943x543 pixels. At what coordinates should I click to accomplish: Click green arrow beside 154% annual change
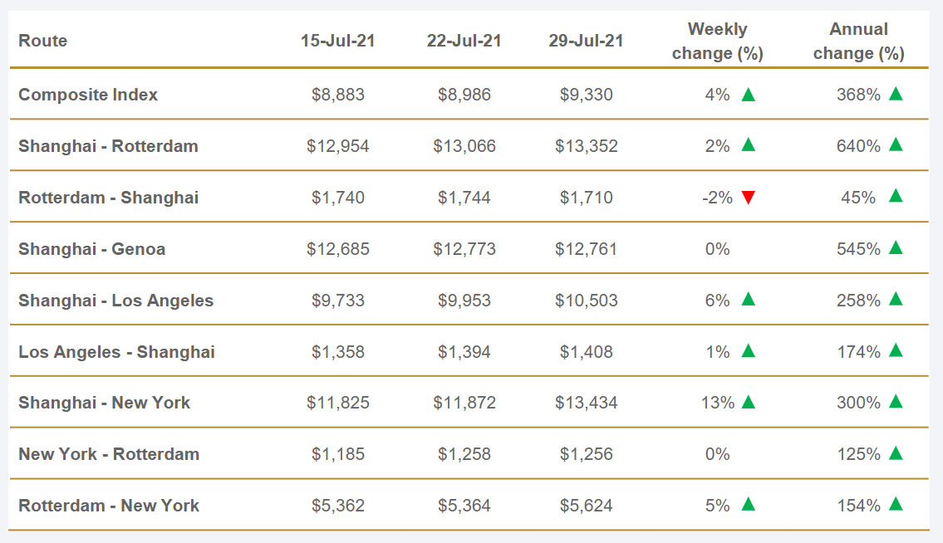click(x=896, y=505)
